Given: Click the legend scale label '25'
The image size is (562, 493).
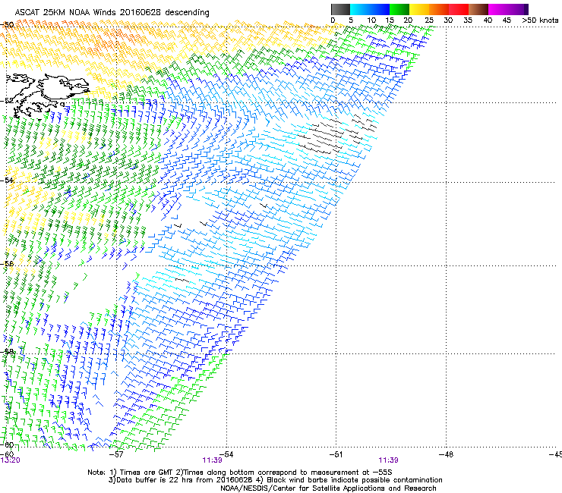Looking at the screenshot, I should pyautogui.click(x=428, y=20).
